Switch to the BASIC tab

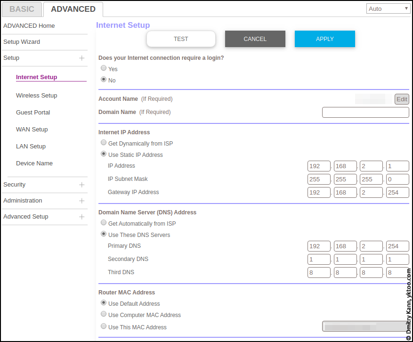coord(22,9)
